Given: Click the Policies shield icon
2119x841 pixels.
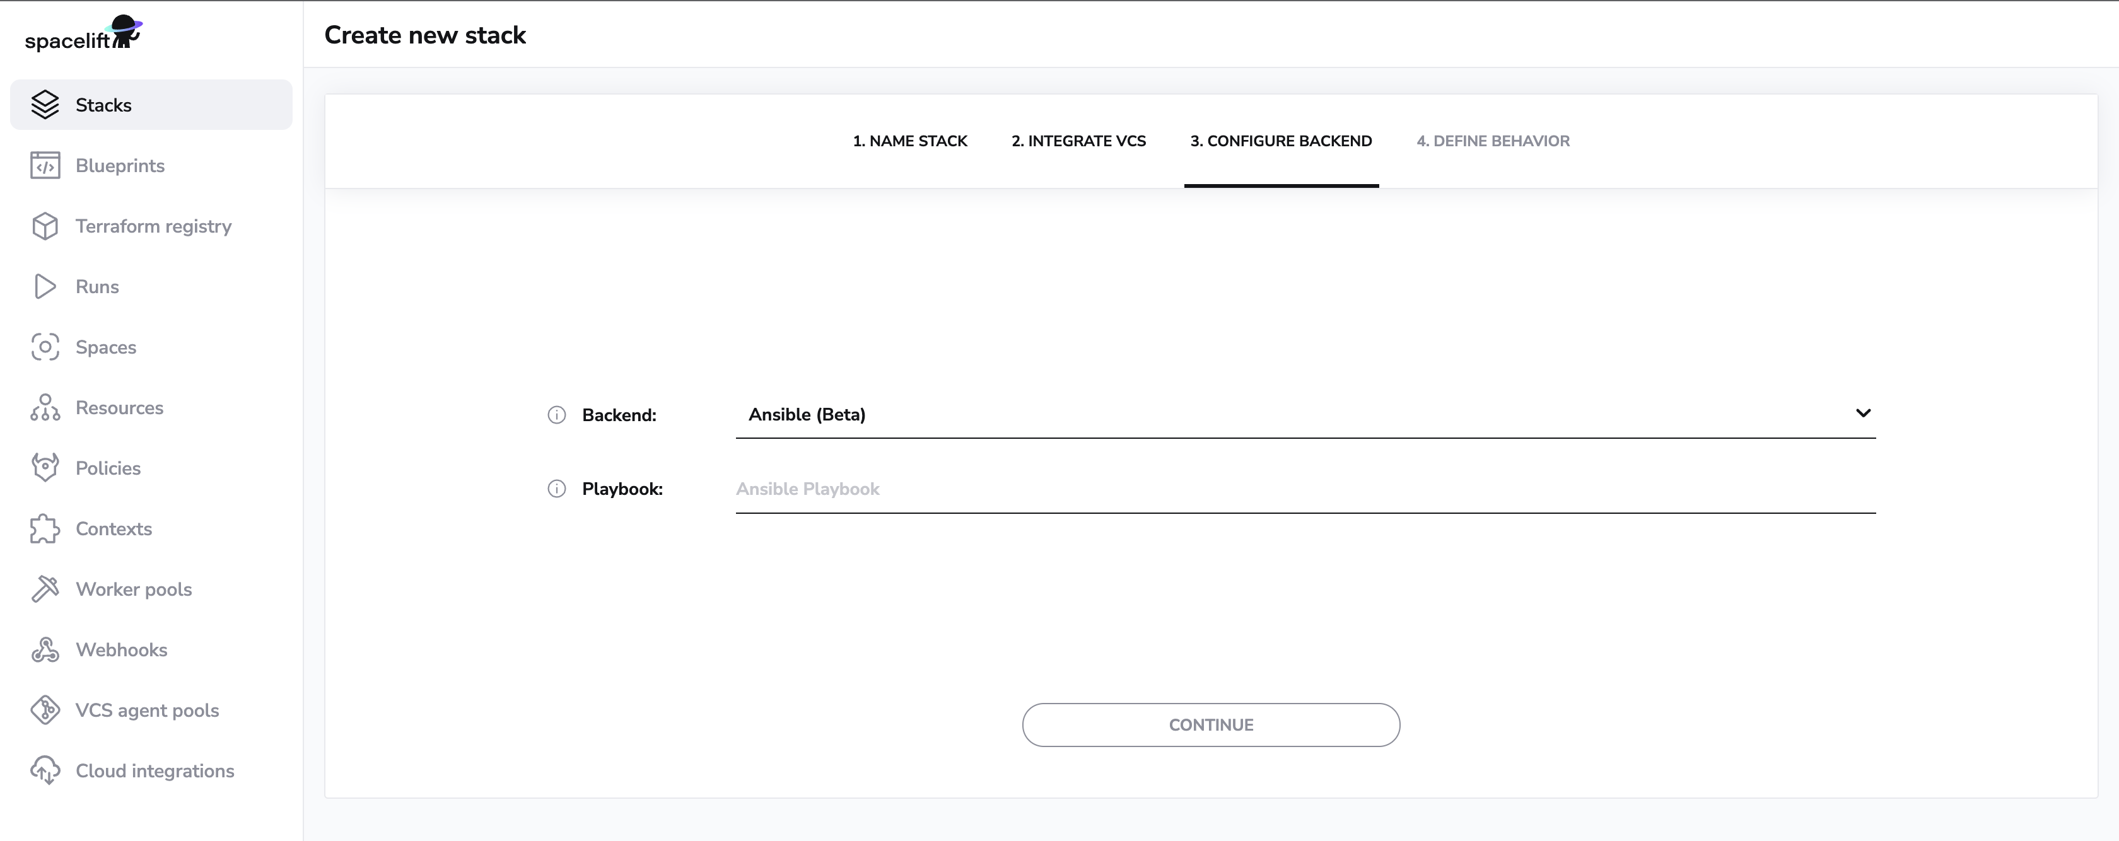Looking at the screenshot, I should tap(45, 468).
